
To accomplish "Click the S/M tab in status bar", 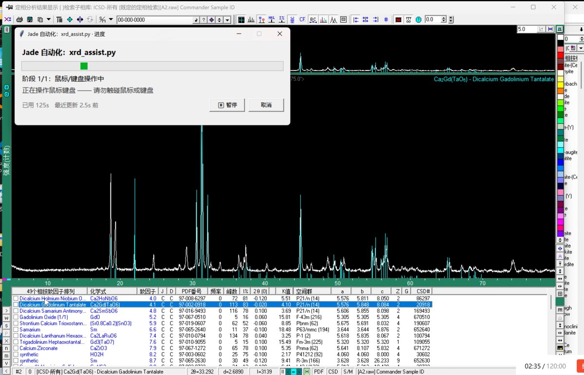I will tap(347, 372).
